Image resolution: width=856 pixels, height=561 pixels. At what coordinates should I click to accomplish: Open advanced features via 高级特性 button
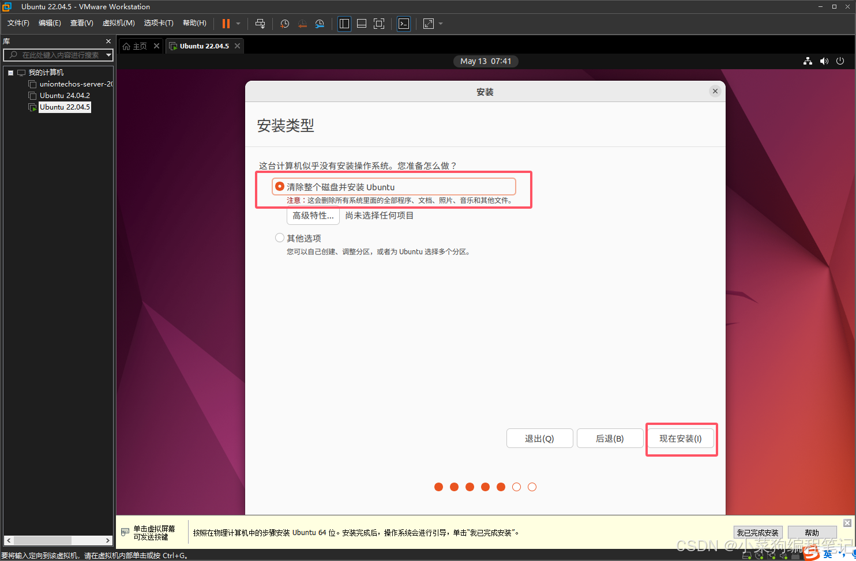point(313,216)
